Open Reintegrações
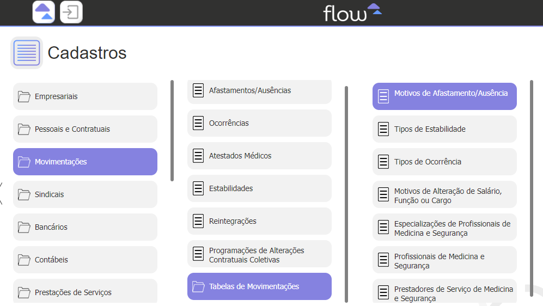The image size is (543, 306). click(x=259, y=221)
